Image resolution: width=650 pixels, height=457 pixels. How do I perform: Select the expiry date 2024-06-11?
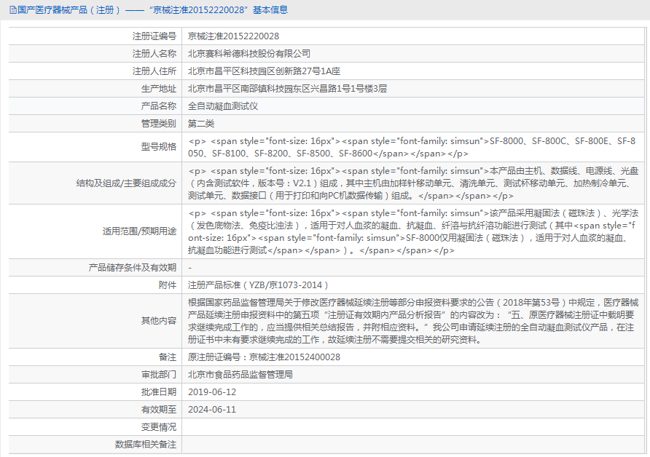click(212, 409)
